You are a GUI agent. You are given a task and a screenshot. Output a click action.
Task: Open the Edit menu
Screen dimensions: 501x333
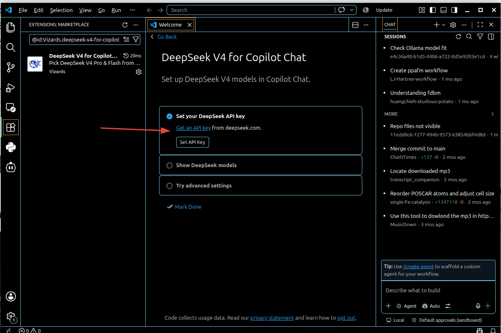[39, 10]
